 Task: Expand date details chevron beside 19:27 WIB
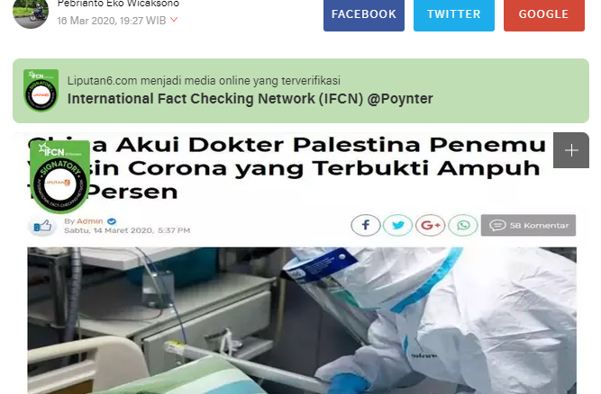(x=174, y=19)
